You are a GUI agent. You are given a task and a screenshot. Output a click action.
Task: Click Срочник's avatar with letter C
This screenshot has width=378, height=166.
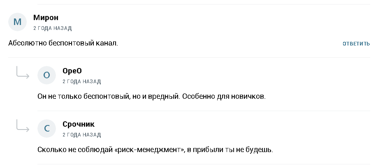(46, 129)
